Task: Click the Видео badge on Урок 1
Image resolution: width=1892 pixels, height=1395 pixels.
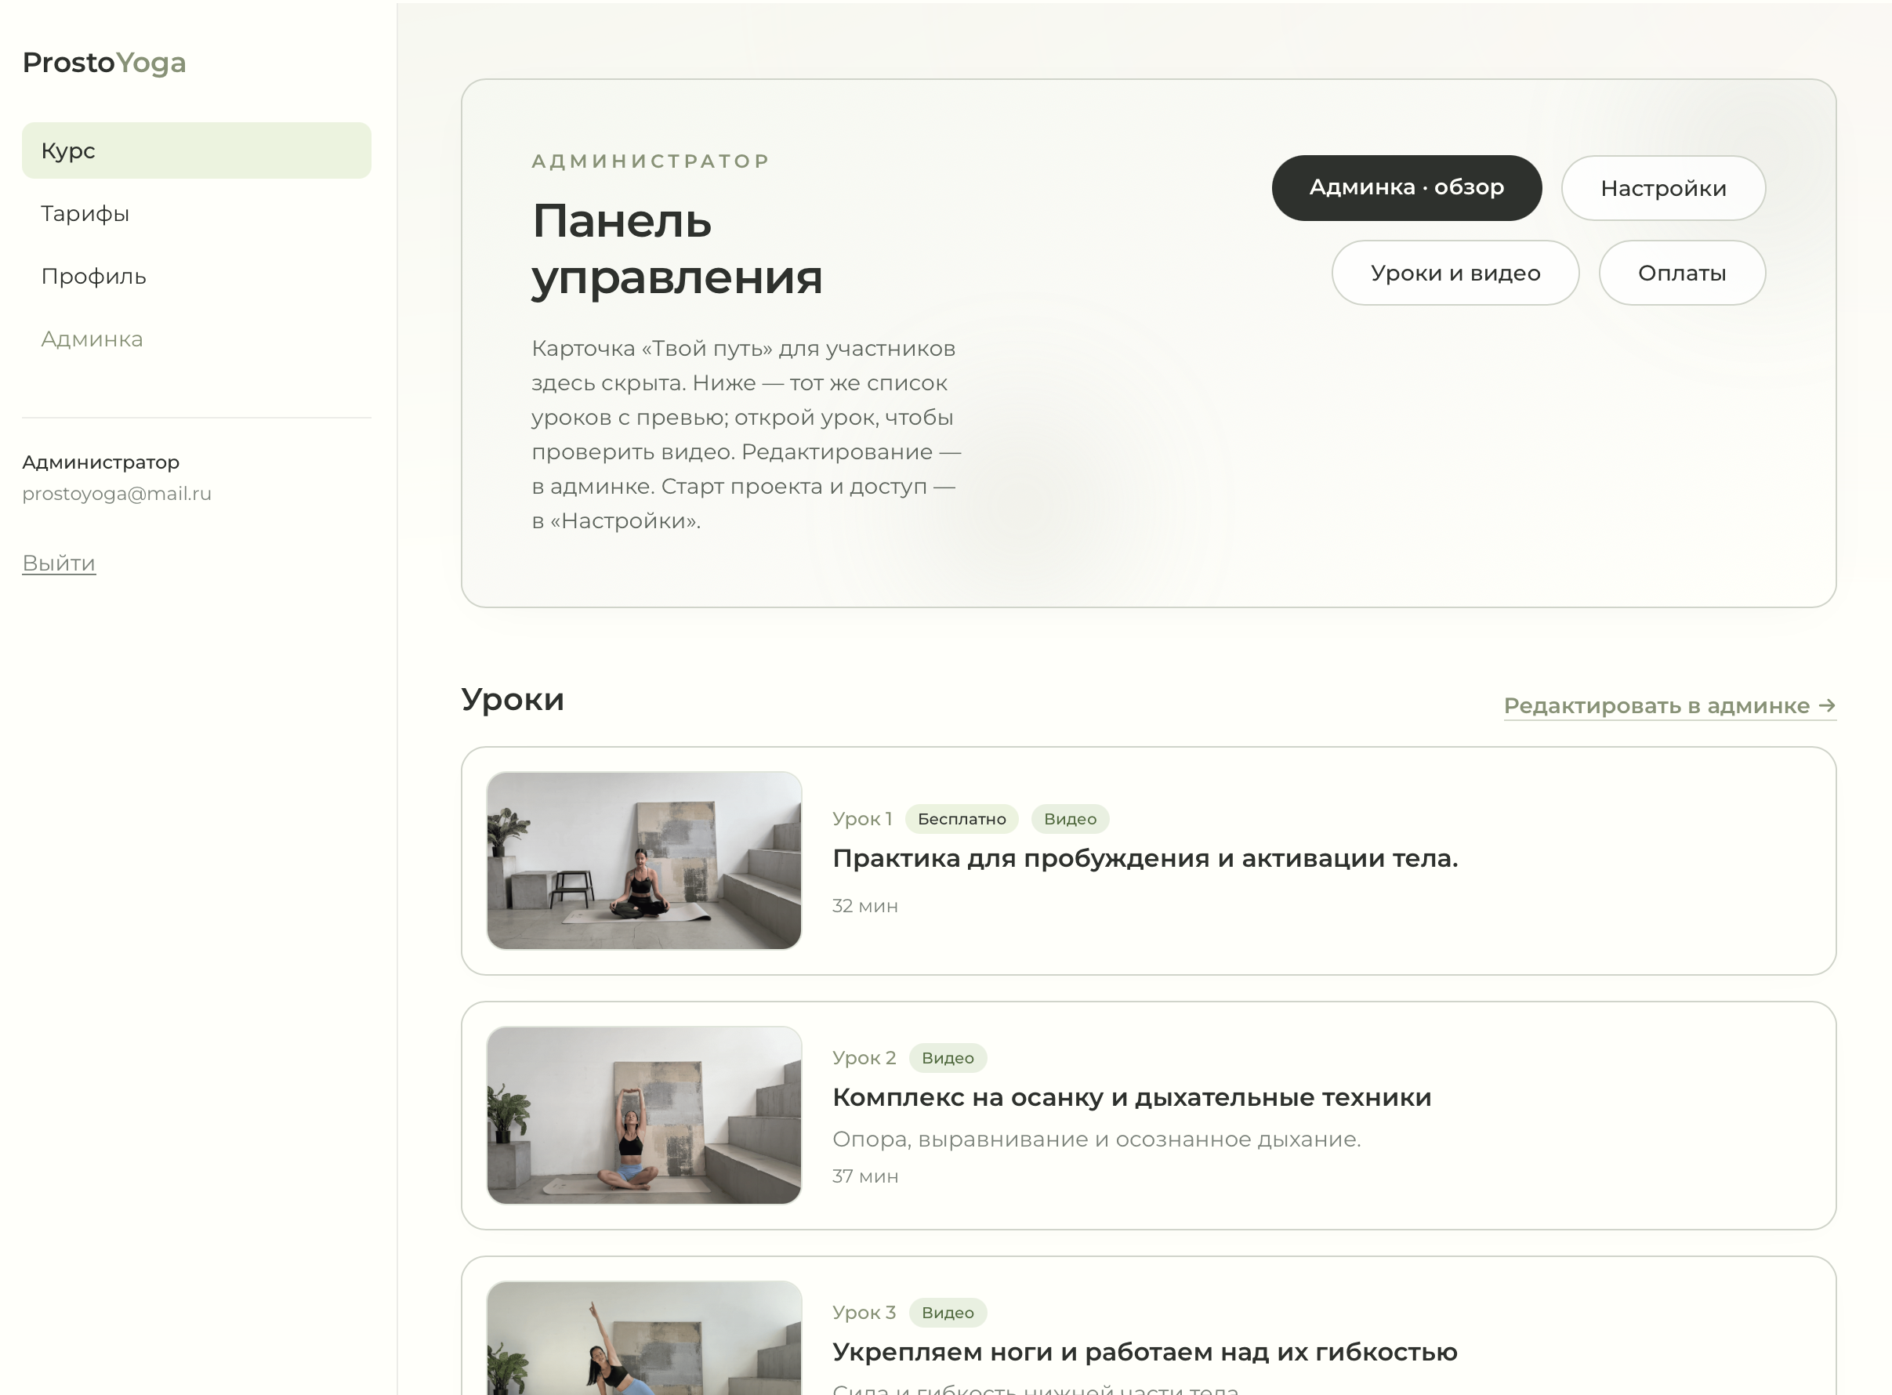Action: (1070, 819)
